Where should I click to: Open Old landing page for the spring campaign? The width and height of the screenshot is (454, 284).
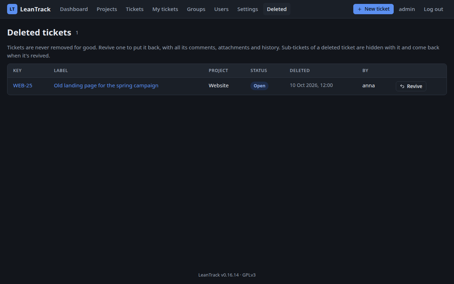click(106, 86)
